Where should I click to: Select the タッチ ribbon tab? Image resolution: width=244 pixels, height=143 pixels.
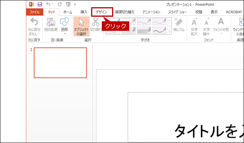[x=52, y=12]
